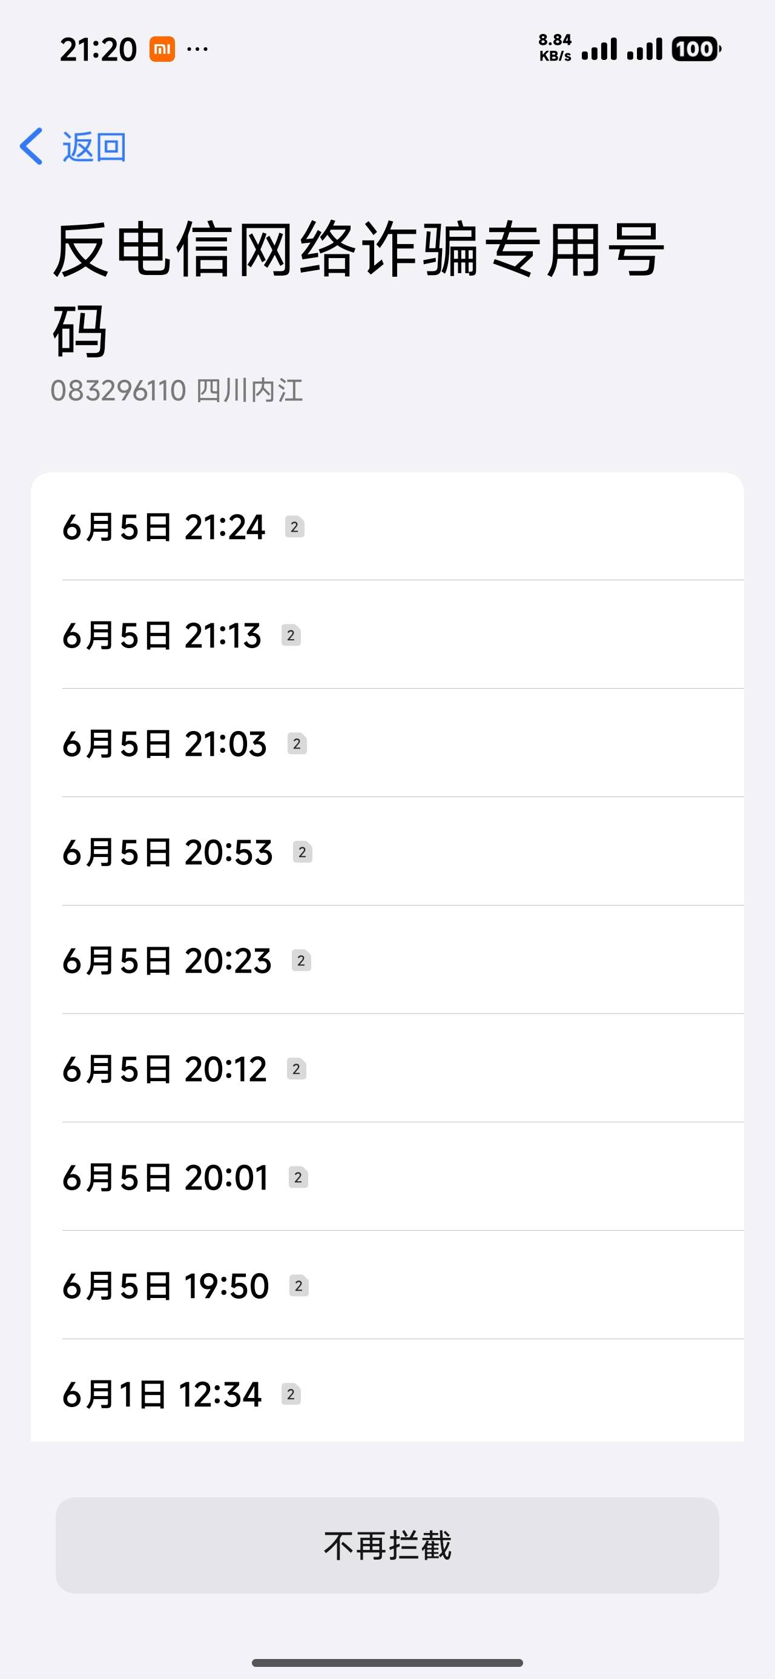This screenshot has height=1679, width=775.
Task: Select the 6月1日 12:34 call entry
Action: (x=387, y=1394)
